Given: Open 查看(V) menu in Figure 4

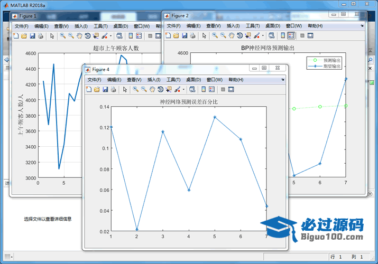Looking at the screenshot, I should pos(134,80).
